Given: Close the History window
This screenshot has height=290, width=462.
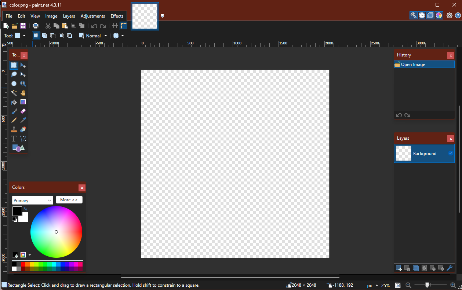Looking at the screenshot, I should (451, 55).
